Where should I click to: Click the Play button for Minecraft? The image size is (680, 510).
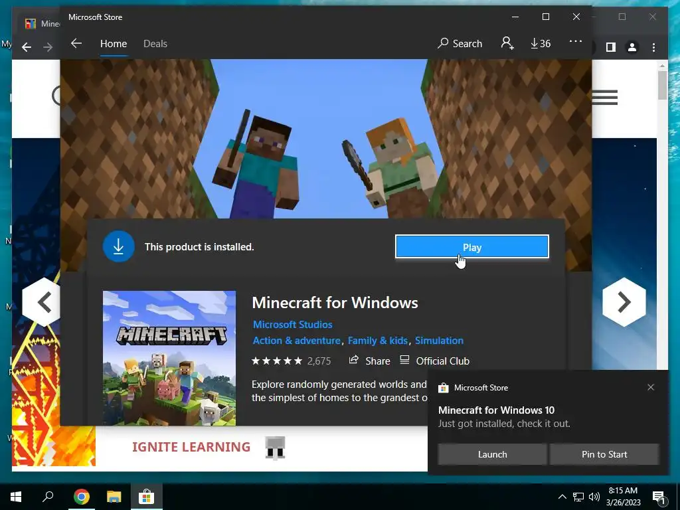tap(472, 247)
